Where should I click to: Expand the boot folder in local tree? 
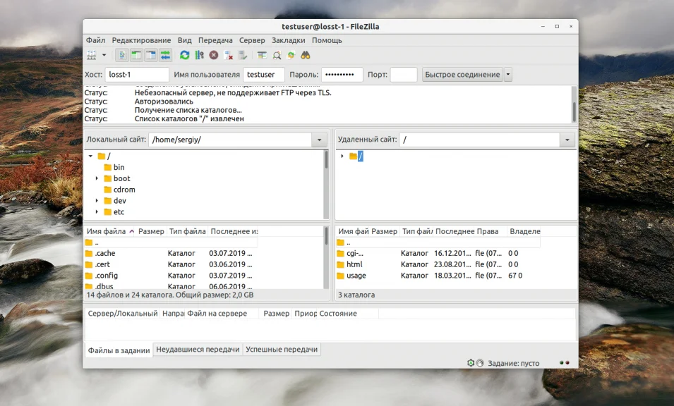[x=97, y=178]
